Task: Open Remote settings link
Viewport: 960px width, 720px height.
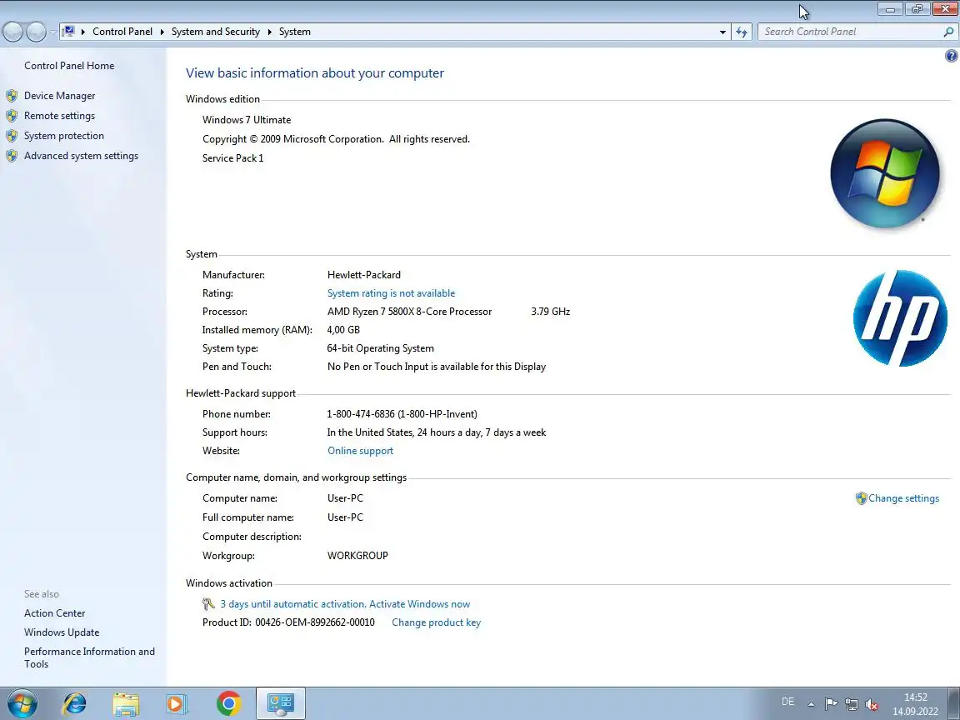Action: [x=59, y=116]
